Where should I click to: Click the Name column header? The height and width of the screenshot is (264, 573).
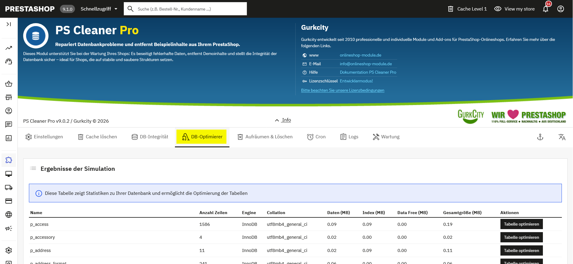[x=36, y=213]
